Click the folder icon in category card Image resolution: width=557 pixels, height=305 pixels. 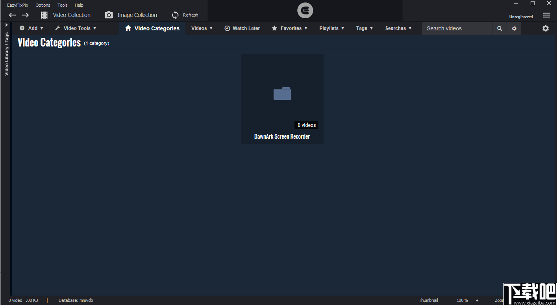tap(282, 93)
